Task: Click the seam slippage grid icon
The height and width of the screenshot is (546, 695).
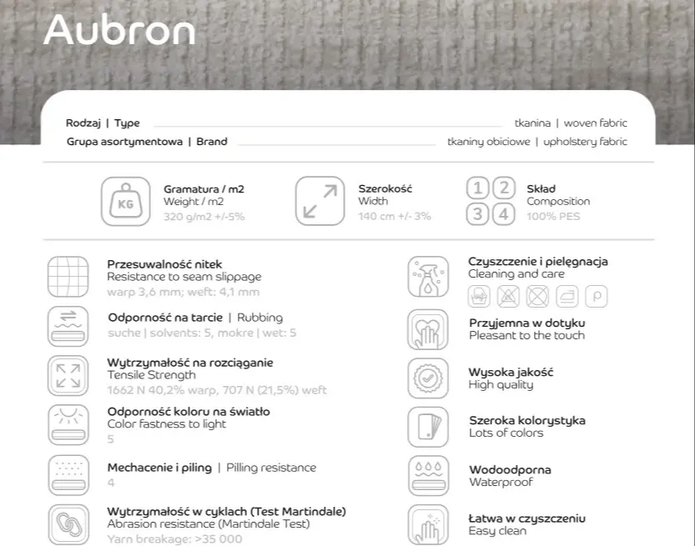Action: [68, 277]
